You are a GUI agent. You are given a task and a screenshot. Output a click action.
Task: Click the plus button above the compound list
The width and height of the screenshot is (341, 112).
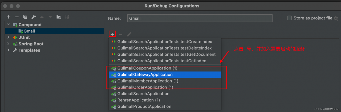point(112,34)
